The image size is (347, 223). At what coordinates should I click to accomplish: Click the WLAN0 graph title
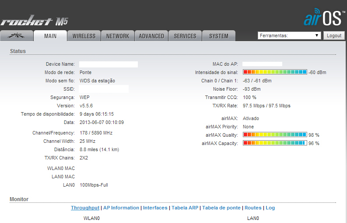tap(91, 218)
